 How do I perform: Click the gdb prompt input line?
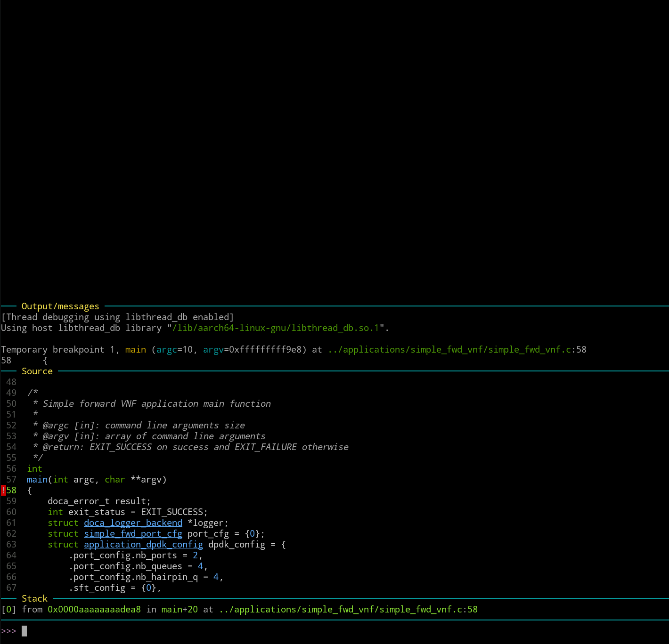pos(334,631)
